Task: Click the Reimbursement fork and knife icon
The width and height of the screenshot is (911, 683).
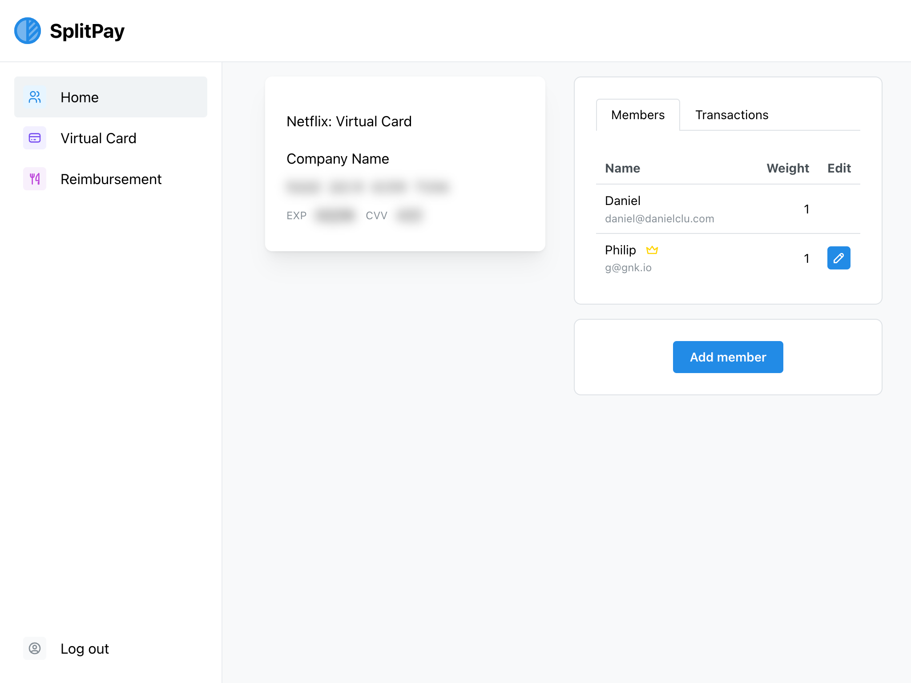Action: coord(35,179)
